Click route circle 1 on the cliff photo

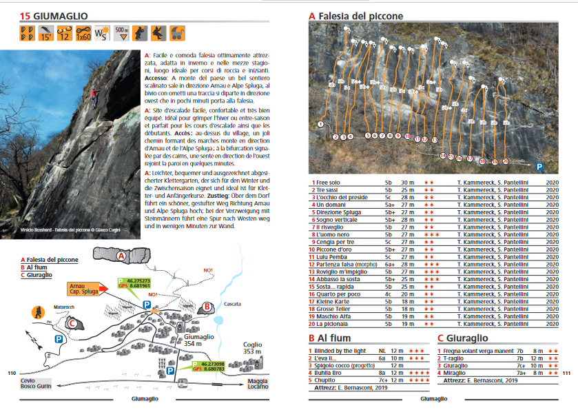click(x=321, y=124)
